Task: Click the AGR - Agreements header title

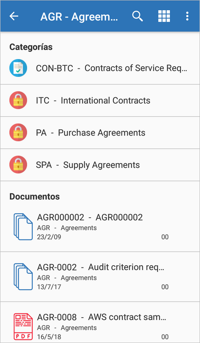Action: tap(79, 17)
